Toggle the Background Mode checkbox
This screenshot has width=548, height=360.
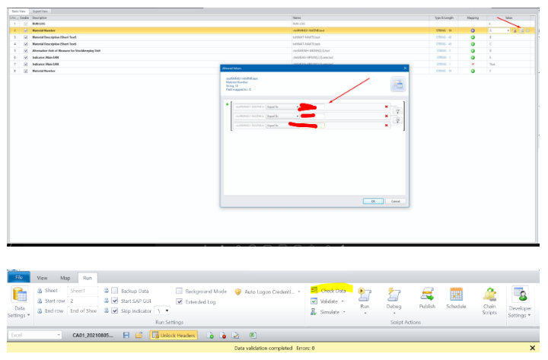pyautogui.click(x=179, y=291)
